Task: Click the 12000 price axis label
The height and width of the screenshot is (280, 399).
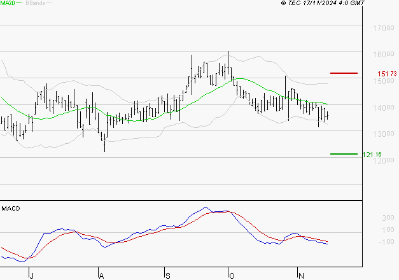Action: pyautogui.click(x=384, y=160)
